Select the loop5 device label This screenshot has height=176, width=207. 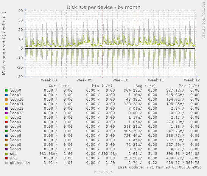[16, 131]
